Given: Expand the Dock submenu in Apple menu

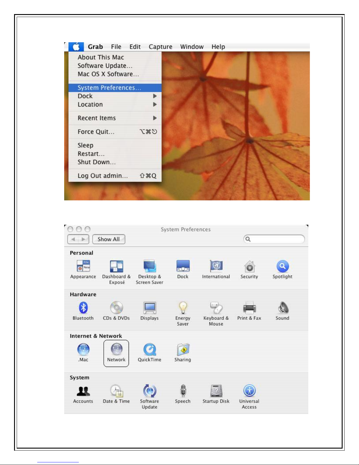Looking at the screenshot, I should (115, 96).
